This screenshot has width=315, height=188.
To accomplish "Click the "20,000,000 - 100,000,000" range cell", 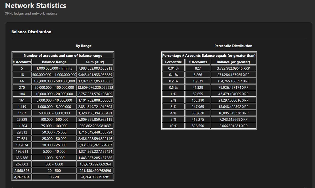I will point(54,88).
